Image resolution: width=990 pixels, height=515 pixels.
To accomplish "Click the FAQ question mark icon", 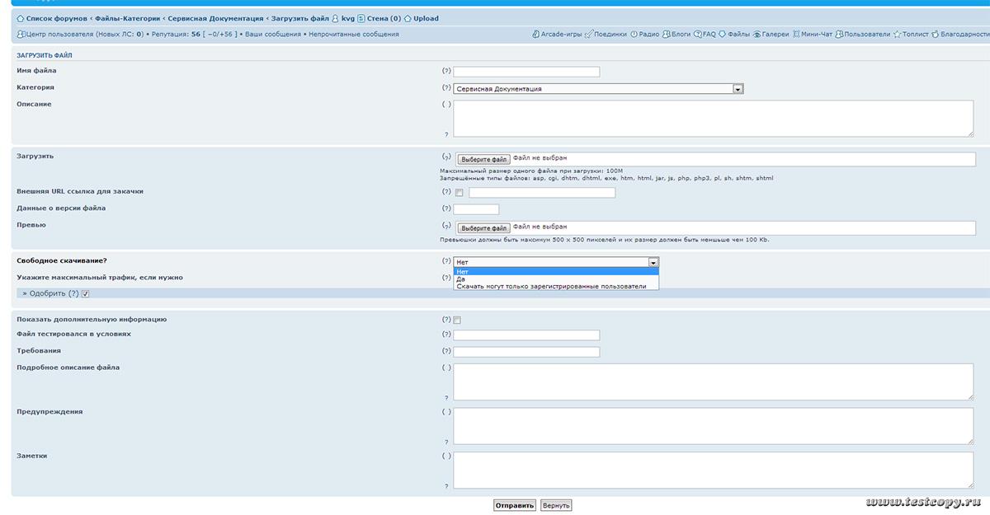I will click(698, 35).
